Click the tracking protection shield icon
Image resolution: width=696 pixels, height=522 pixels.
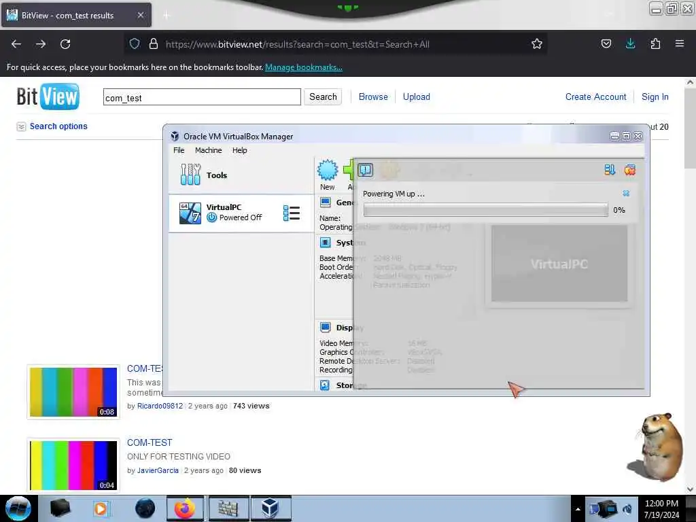(x=135, y=44)
